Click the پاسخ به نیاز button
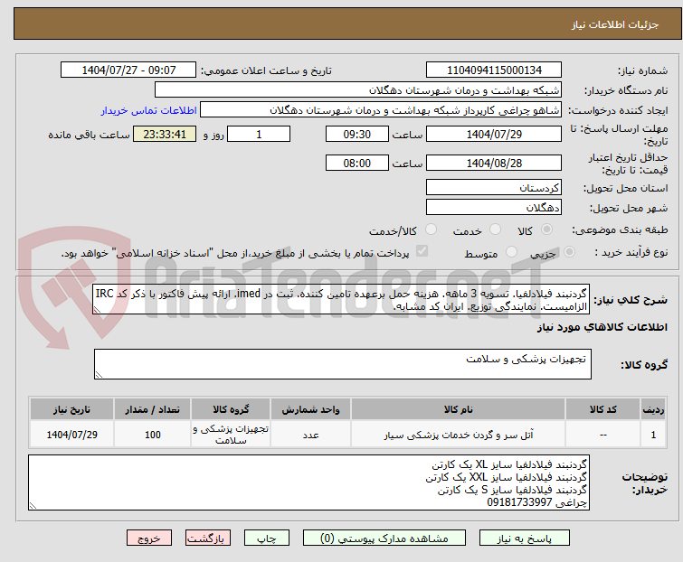Viewport: 683px width, 562px height. 525,539
